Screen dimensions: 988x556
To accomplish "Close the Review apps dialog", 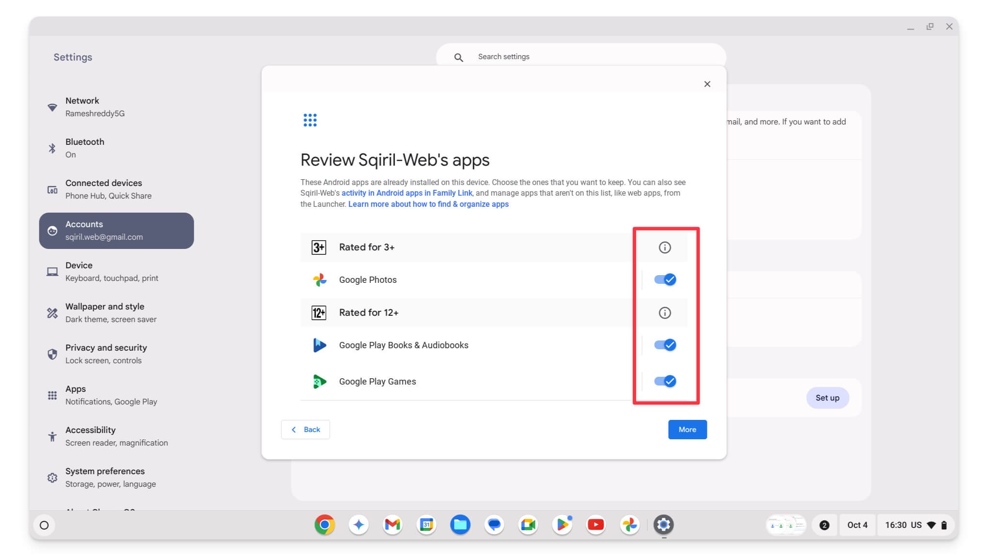I will 707,84.
